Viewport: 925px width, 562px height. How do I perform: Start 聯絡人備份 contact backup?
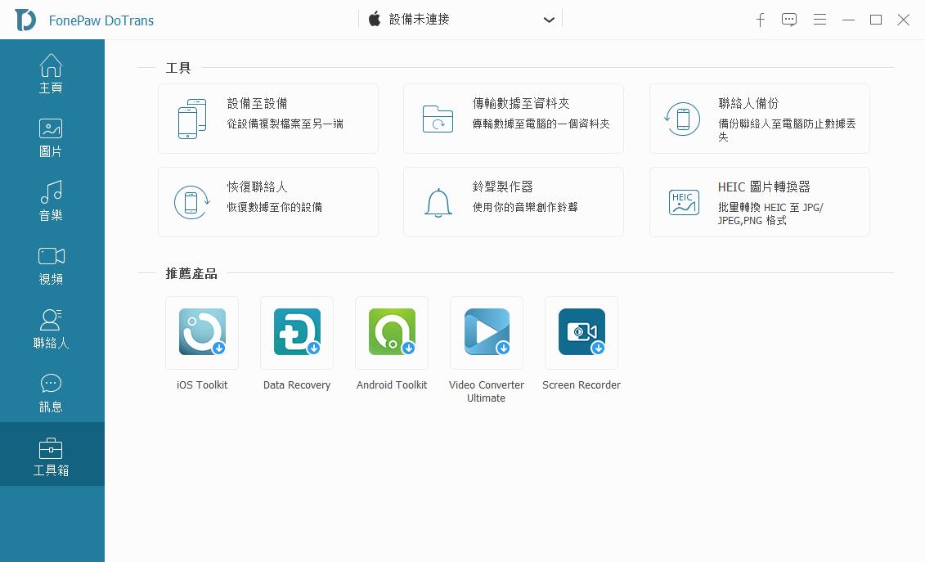[x=759, y=118]
